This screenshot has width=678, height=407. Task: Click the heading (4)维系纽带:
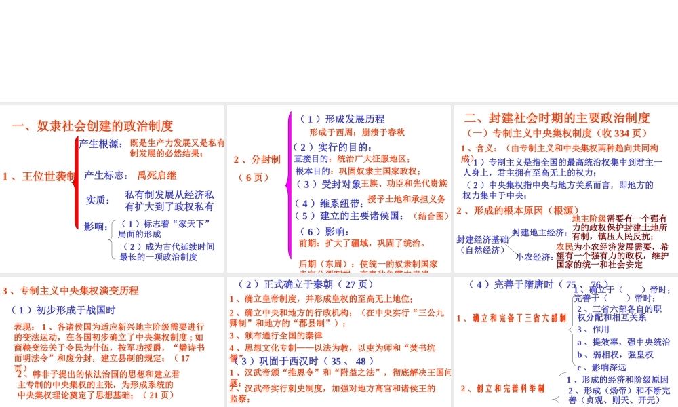(330, 203)
